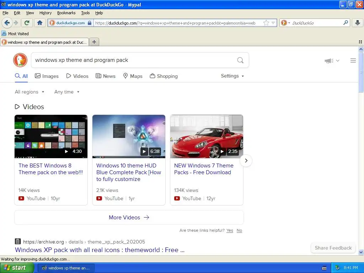Open the Help menu
364x273 pixels.
point(99,13)
